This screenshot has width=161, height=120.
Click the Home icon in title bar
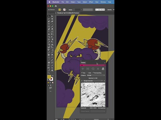pyautogui.click(x=56, y=6)
